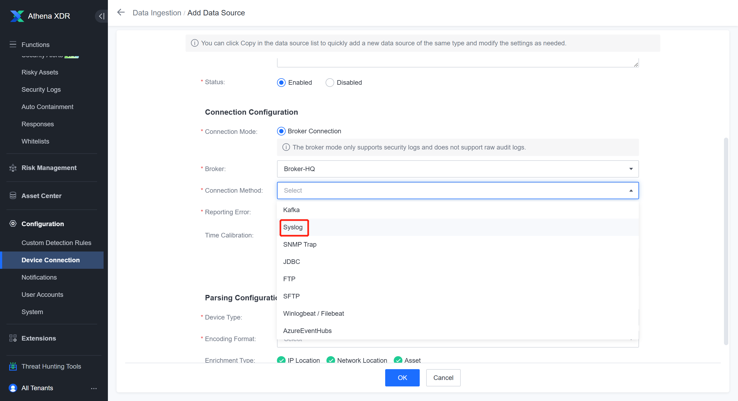Uncheck the Network Location enrichment checkbox
Screen dimensions: 738x401
332,360
